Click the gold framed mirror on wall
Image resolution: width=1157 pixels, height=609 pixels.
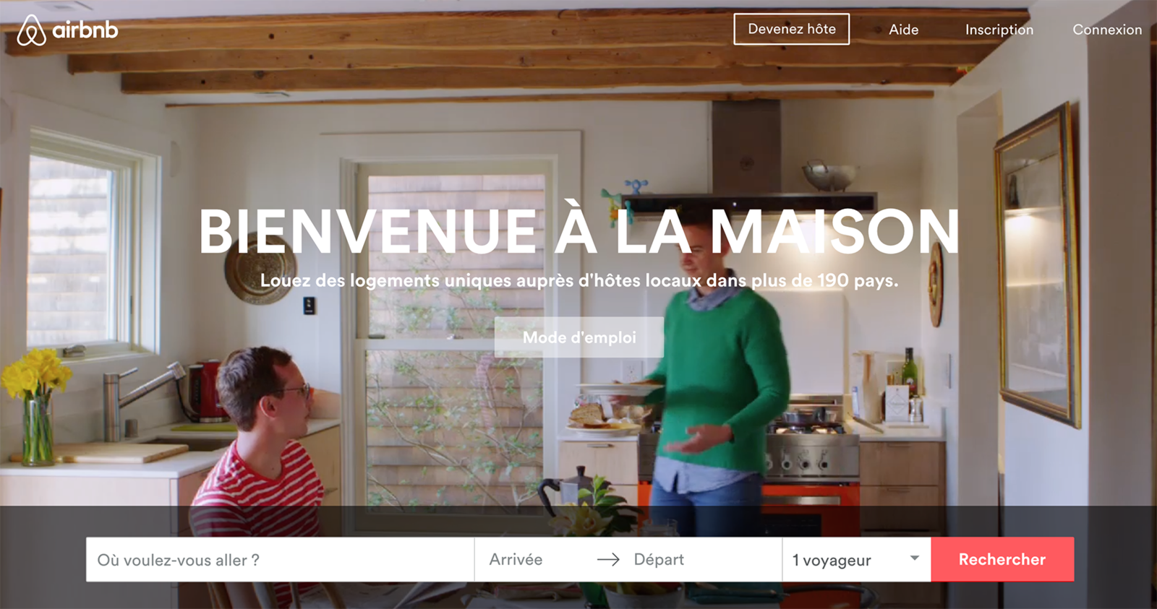(1038, 267)
